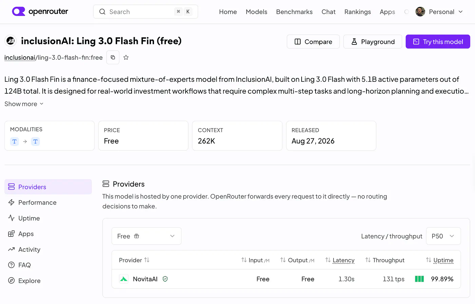Image resolution: width=475 pixels, height=304 pixels.
Task: Select the Providers sidebar tab
Action: pos(48,187)
